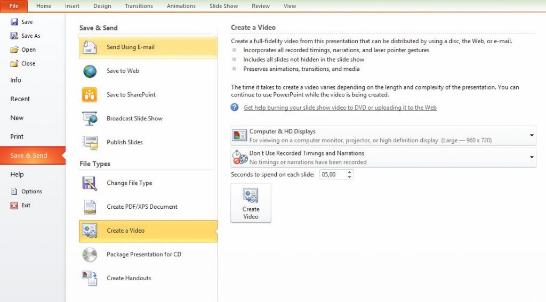Select Print in the File menu

17,137
